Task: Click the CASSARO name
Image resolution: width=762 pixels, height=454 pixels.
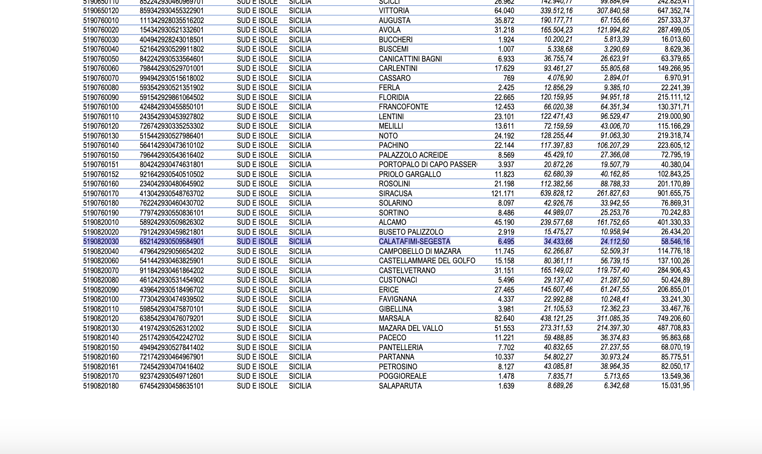Action: pos(395,78)
